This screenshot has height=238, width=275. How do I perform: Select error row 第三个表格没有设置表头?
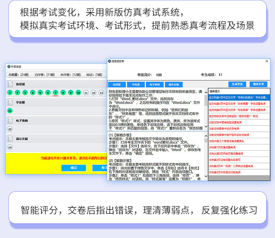pyautogui.click(x=239, y=141)
